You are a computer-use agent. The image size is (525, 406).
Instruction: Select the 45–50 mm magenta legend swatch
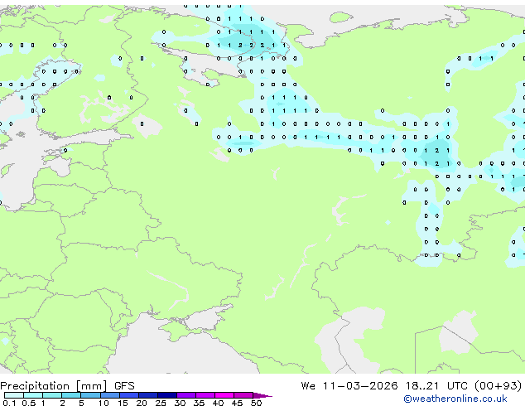coord(243,395)
